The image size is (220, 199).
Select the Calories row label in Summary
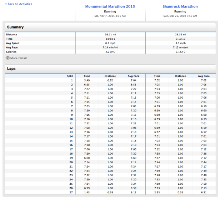[x=12, y=51]
